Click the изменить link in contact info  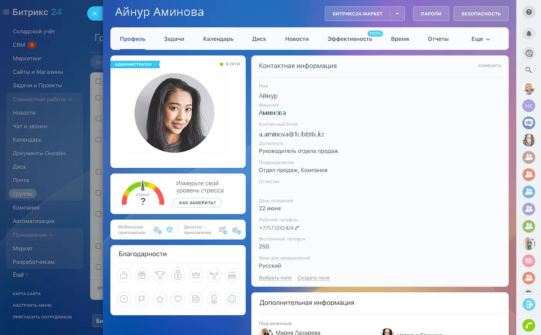[489, 66]
